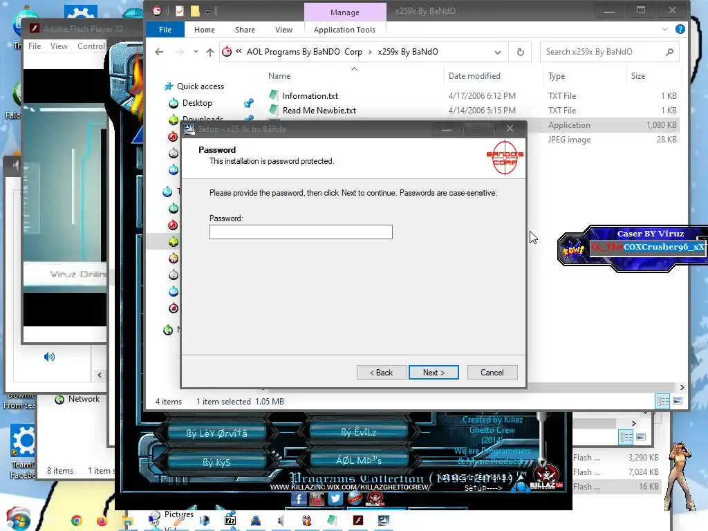Launch Firefox from the taskbar
Viewport: 708px width, 531px height.
pos(102,521)
